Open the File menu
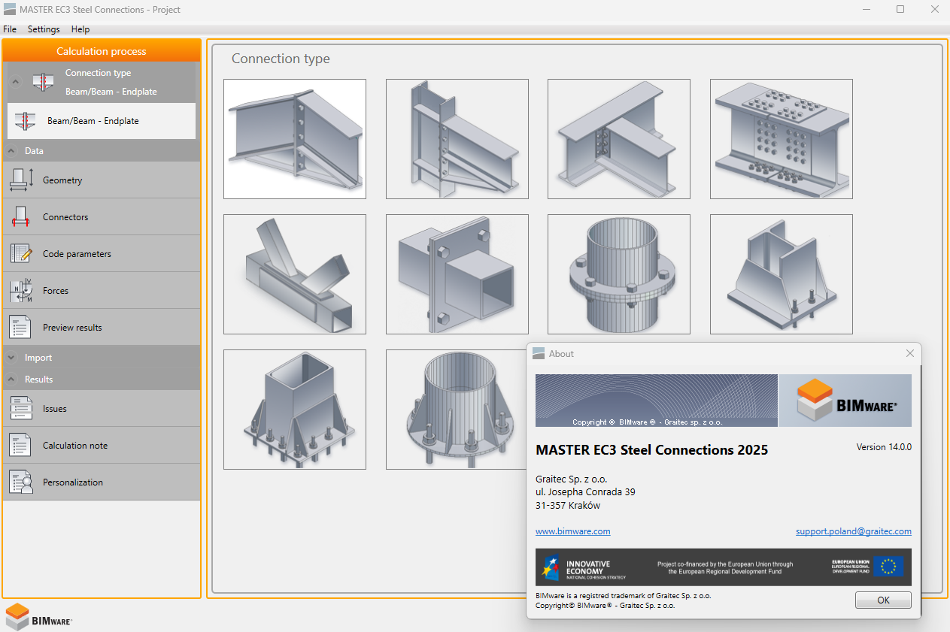 click(10, 29)
